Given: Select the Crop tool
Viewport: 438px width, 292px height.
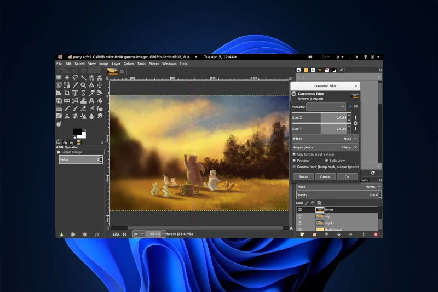Looking at the screenshot, I should [x=67, y=93].
